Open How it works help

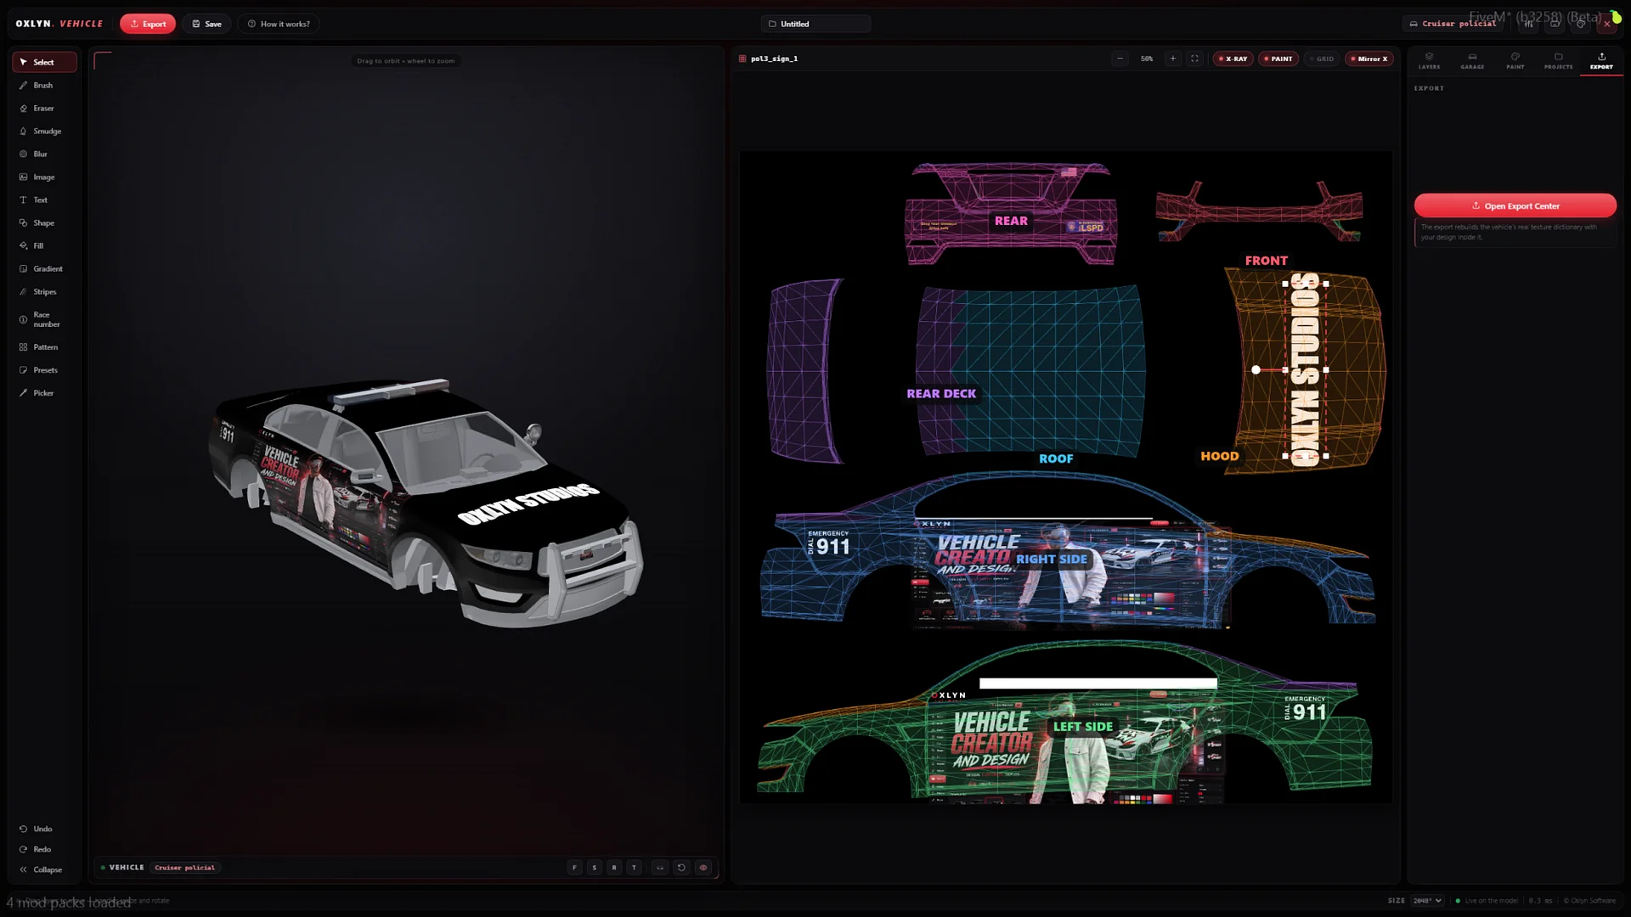click(x=279, y=24)
